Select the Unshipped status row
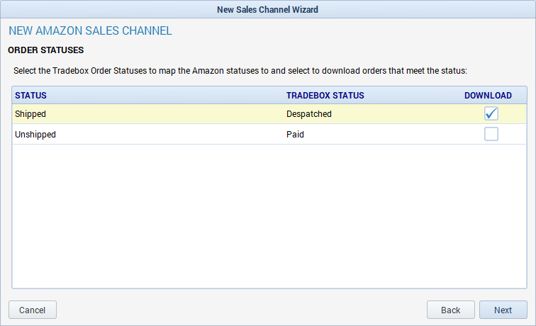The height and width of the screenshot is (326, 536). click(x=269, y=134)
